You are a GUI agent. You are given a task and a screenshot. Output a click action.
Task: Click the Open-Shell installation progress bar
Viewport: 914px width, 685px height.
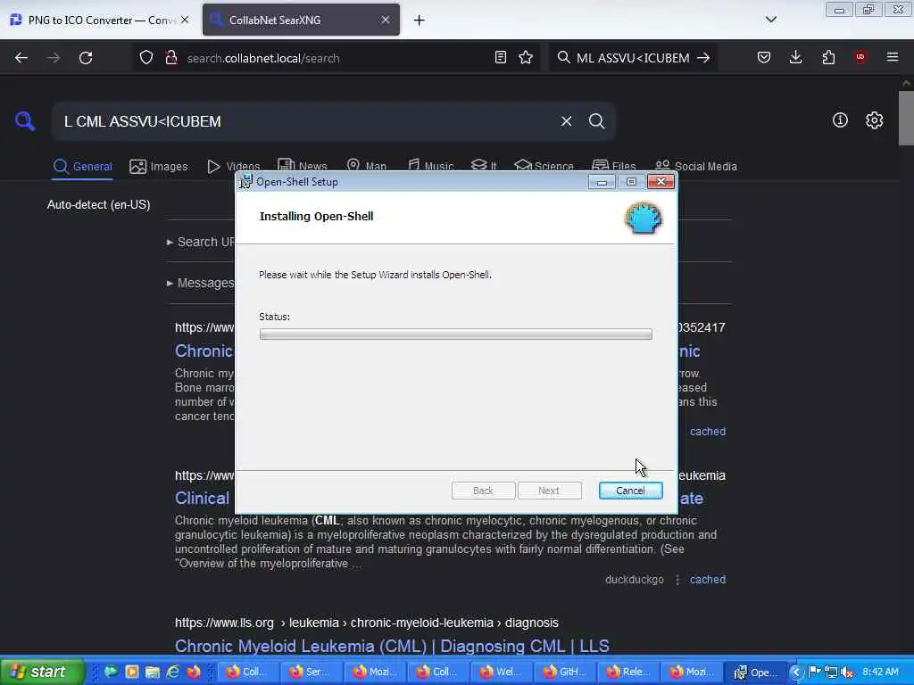[456, 334]
